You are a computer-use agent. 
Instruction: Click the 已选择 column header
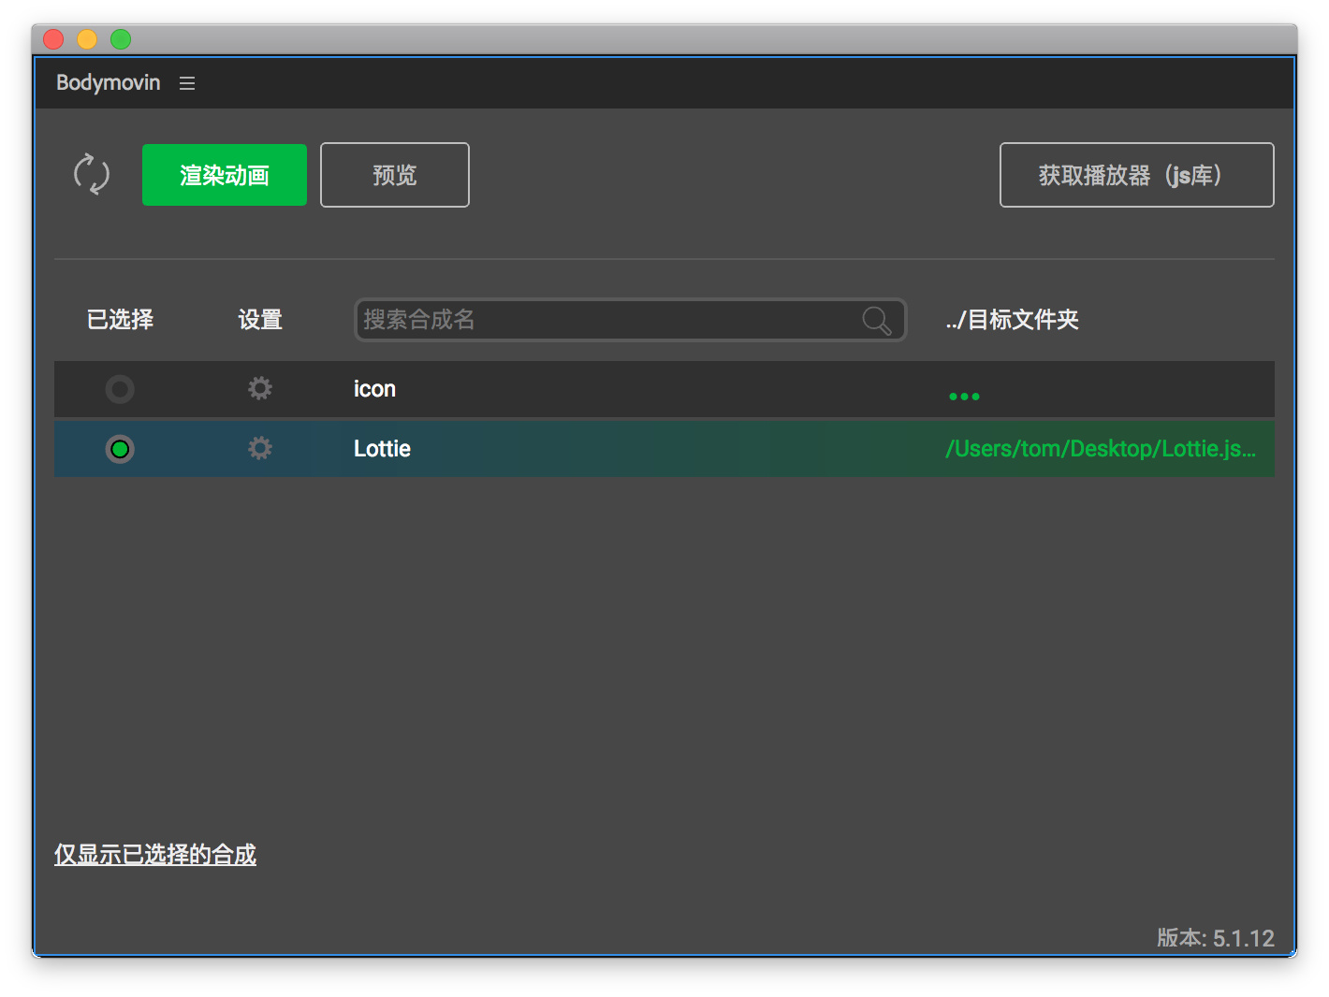120,320
